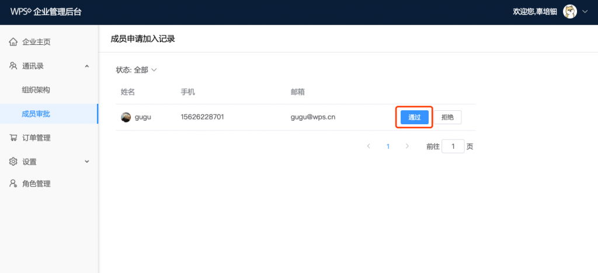Click the user avatar in top right
598x273 pixels.
(569, 12)
